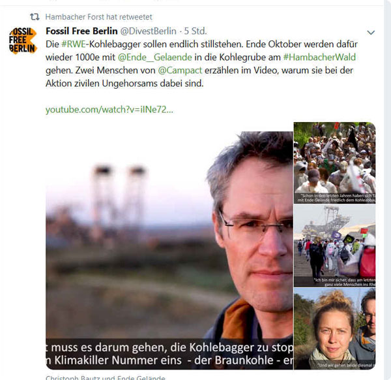Click the Fossil Free Berlin display name
The width and height of the screenshot is (391, 380).
click(81, 31)
